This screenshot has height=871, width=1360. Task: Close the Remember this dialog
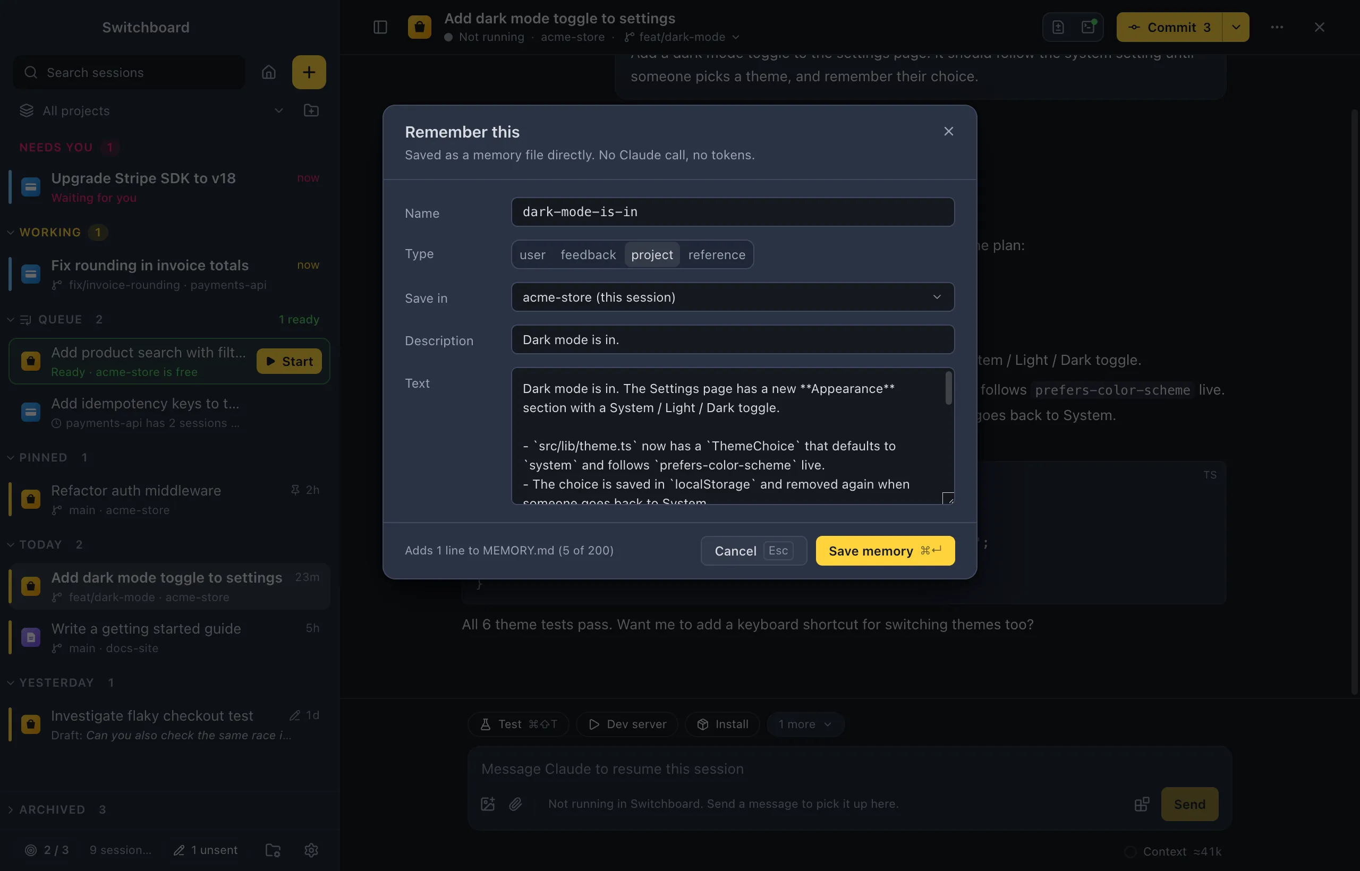click(949, 131)
